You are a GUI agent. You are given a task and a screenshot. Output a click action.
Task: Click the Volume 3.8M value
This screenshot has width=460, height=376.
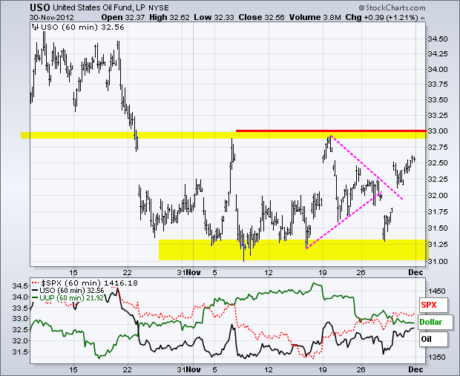point(315,18)
